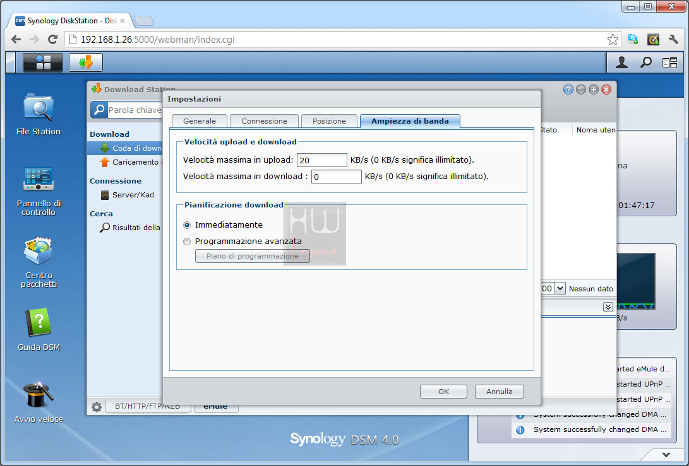Click the Download Station taskbar icon
The height and width of the screenshot is (466, 689).
click(86, 62)
